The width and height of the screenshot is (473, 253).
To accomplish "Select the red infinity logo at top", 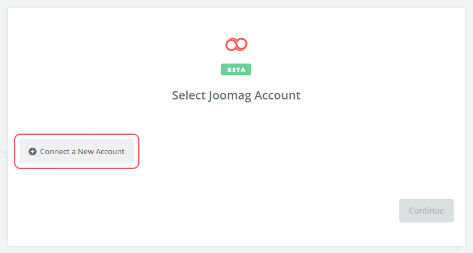I will pos(236,44).
